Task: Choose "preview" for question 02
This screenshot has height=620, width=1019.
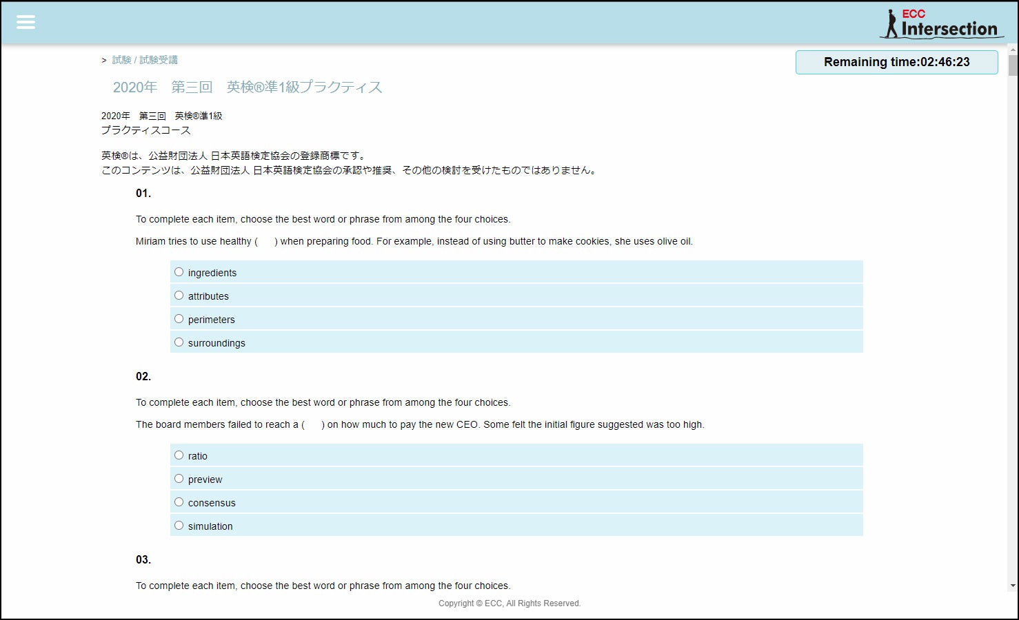Action: pyautogui.click(x=179, y=478)
